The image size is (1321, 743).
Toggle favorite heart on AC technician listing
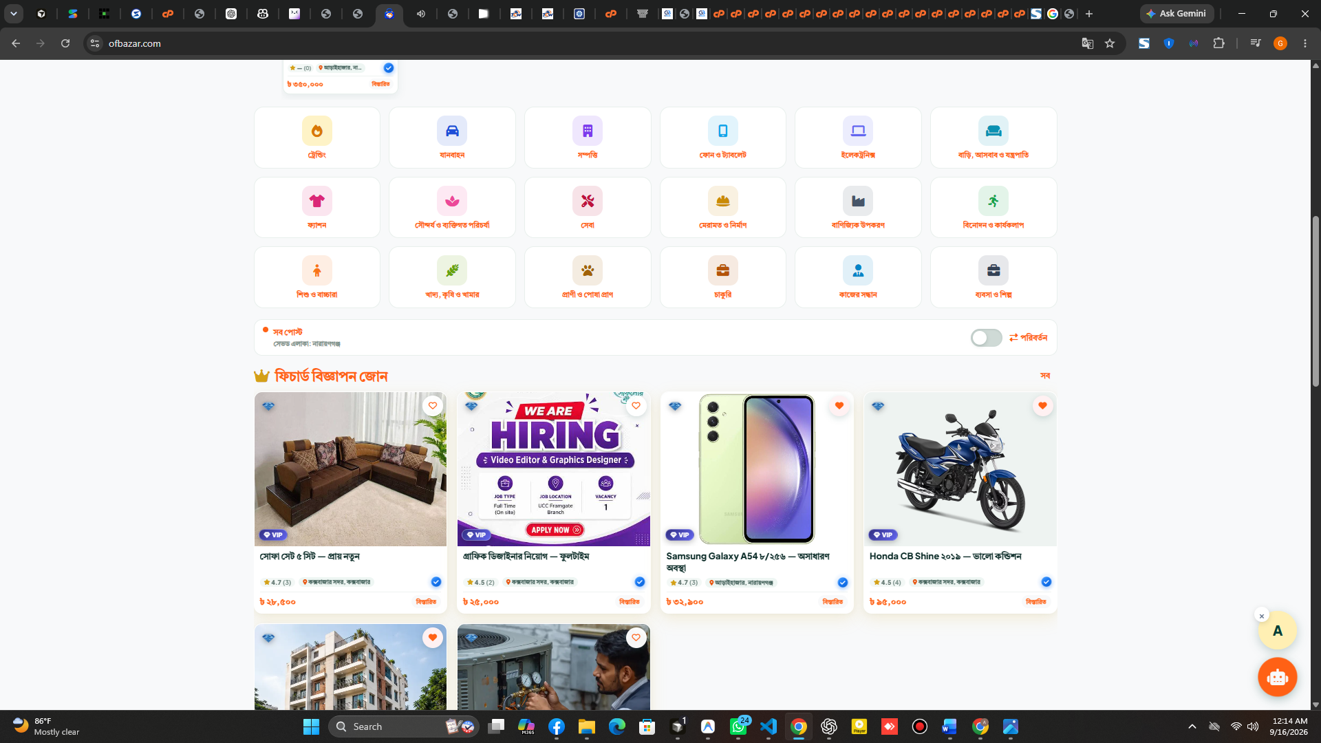636,638
